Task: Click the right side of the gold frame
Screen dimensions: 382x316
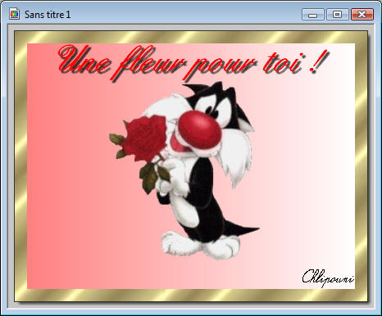Action: click(x=362, y=166)
